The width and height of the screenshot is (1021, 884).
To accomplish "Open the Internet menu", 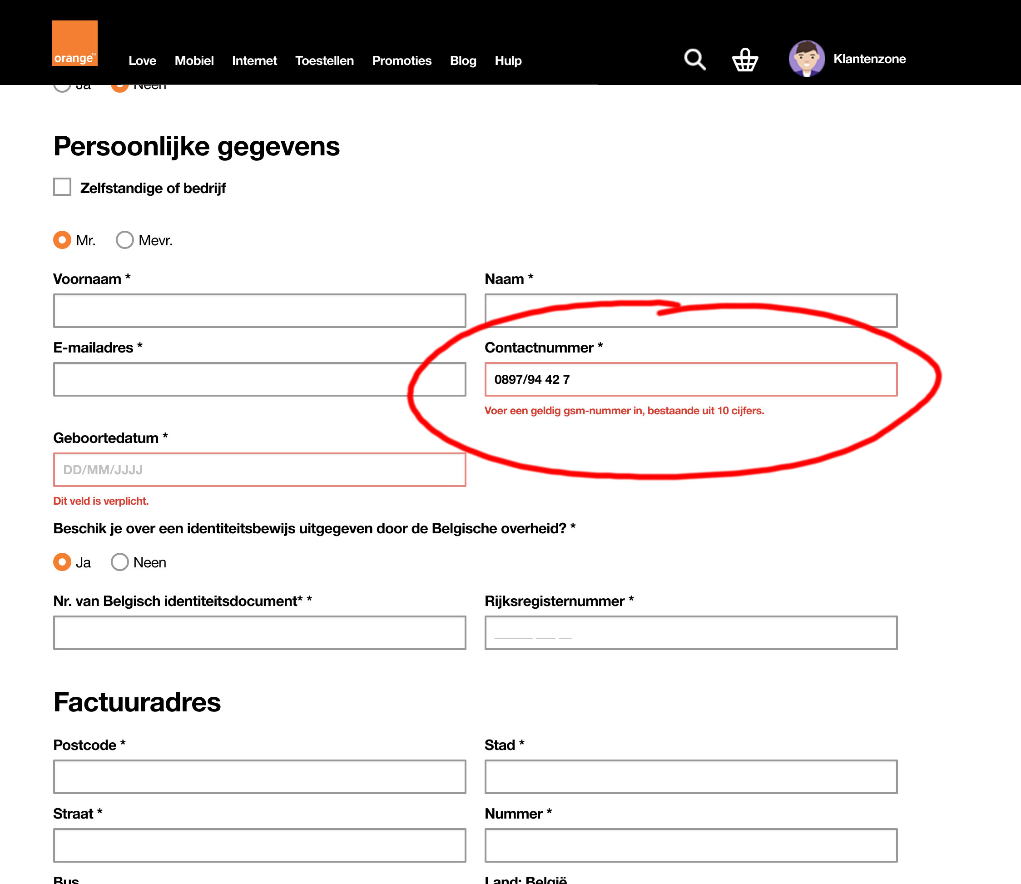I will [x=254, y=61].
